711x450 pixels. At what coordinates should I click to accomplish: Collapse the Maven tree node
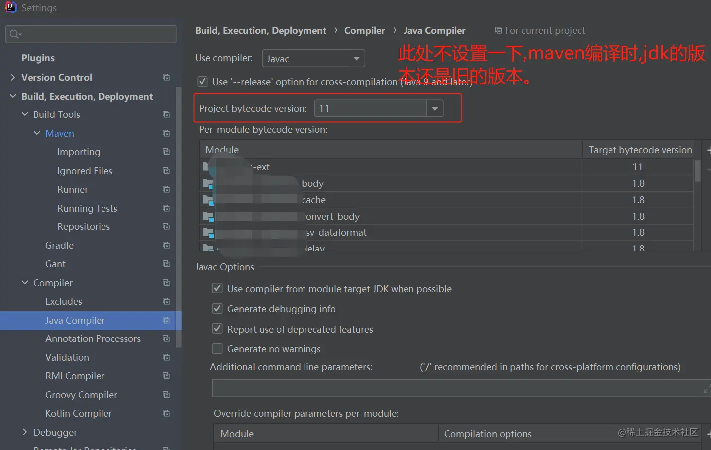click(37, 133)
